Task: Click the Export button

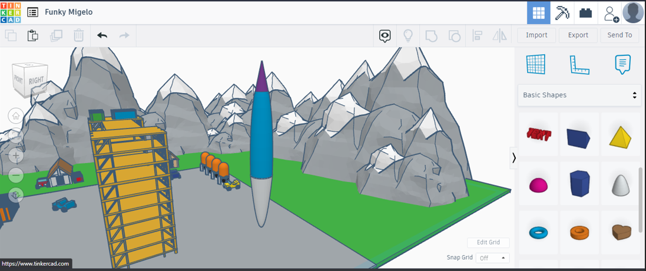Action: tap(578, 35)
